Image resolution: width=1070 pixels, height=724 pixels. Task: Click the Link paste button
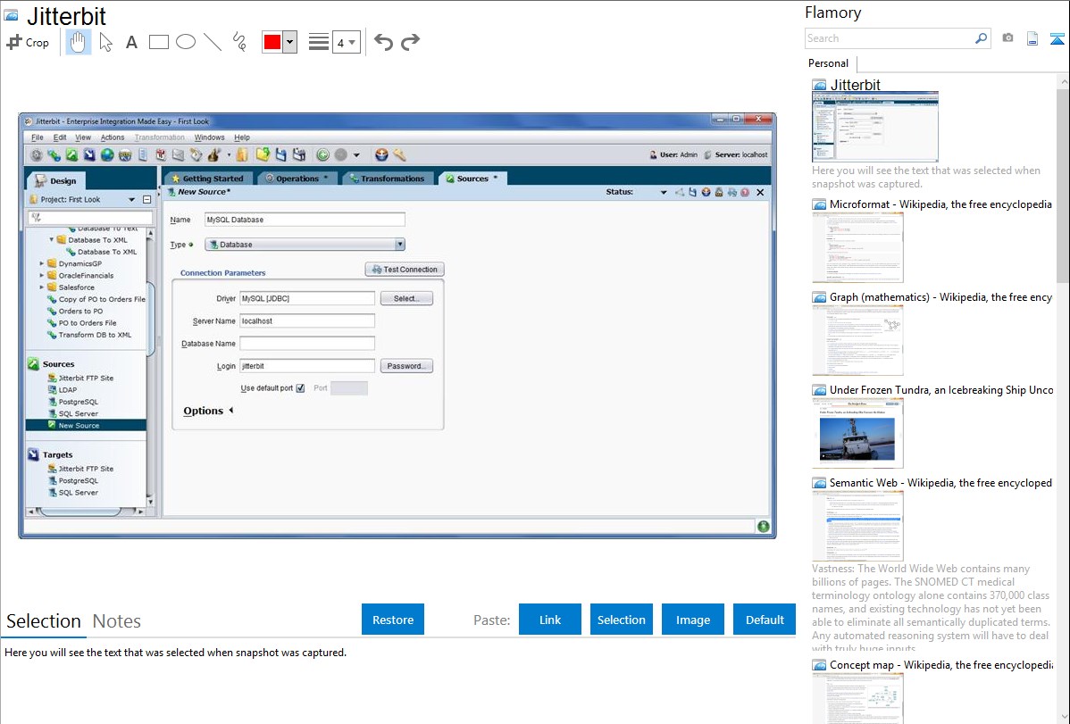pyautogui.click(x=550, y=620)
